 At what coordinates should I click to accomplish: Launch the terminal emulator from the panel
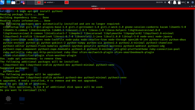(18, 2)
